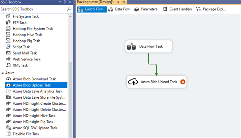Switch to the Event Handlers tab
241x138 pixels.
(x=177, y=9)
